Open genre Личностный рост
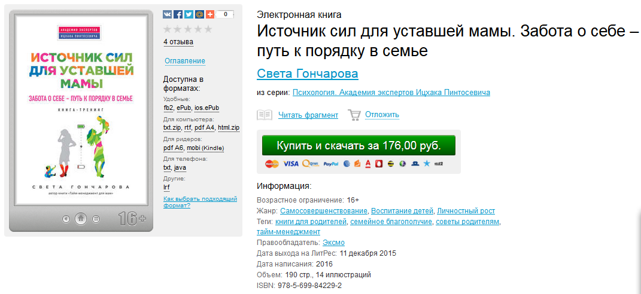Screen dimensions: 641x294 click(x=466, y=211)
